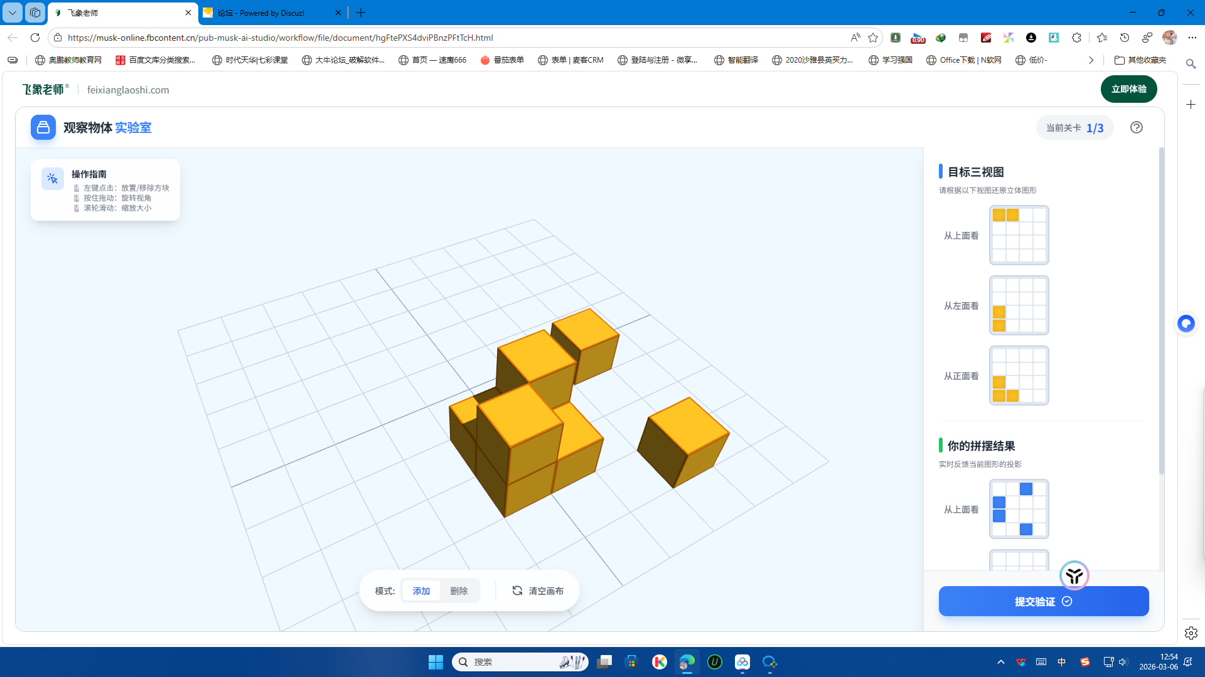Switch mode to 删除 (delete)
The height and width of the screenshot is (677, 1205).
pos(459,590)
